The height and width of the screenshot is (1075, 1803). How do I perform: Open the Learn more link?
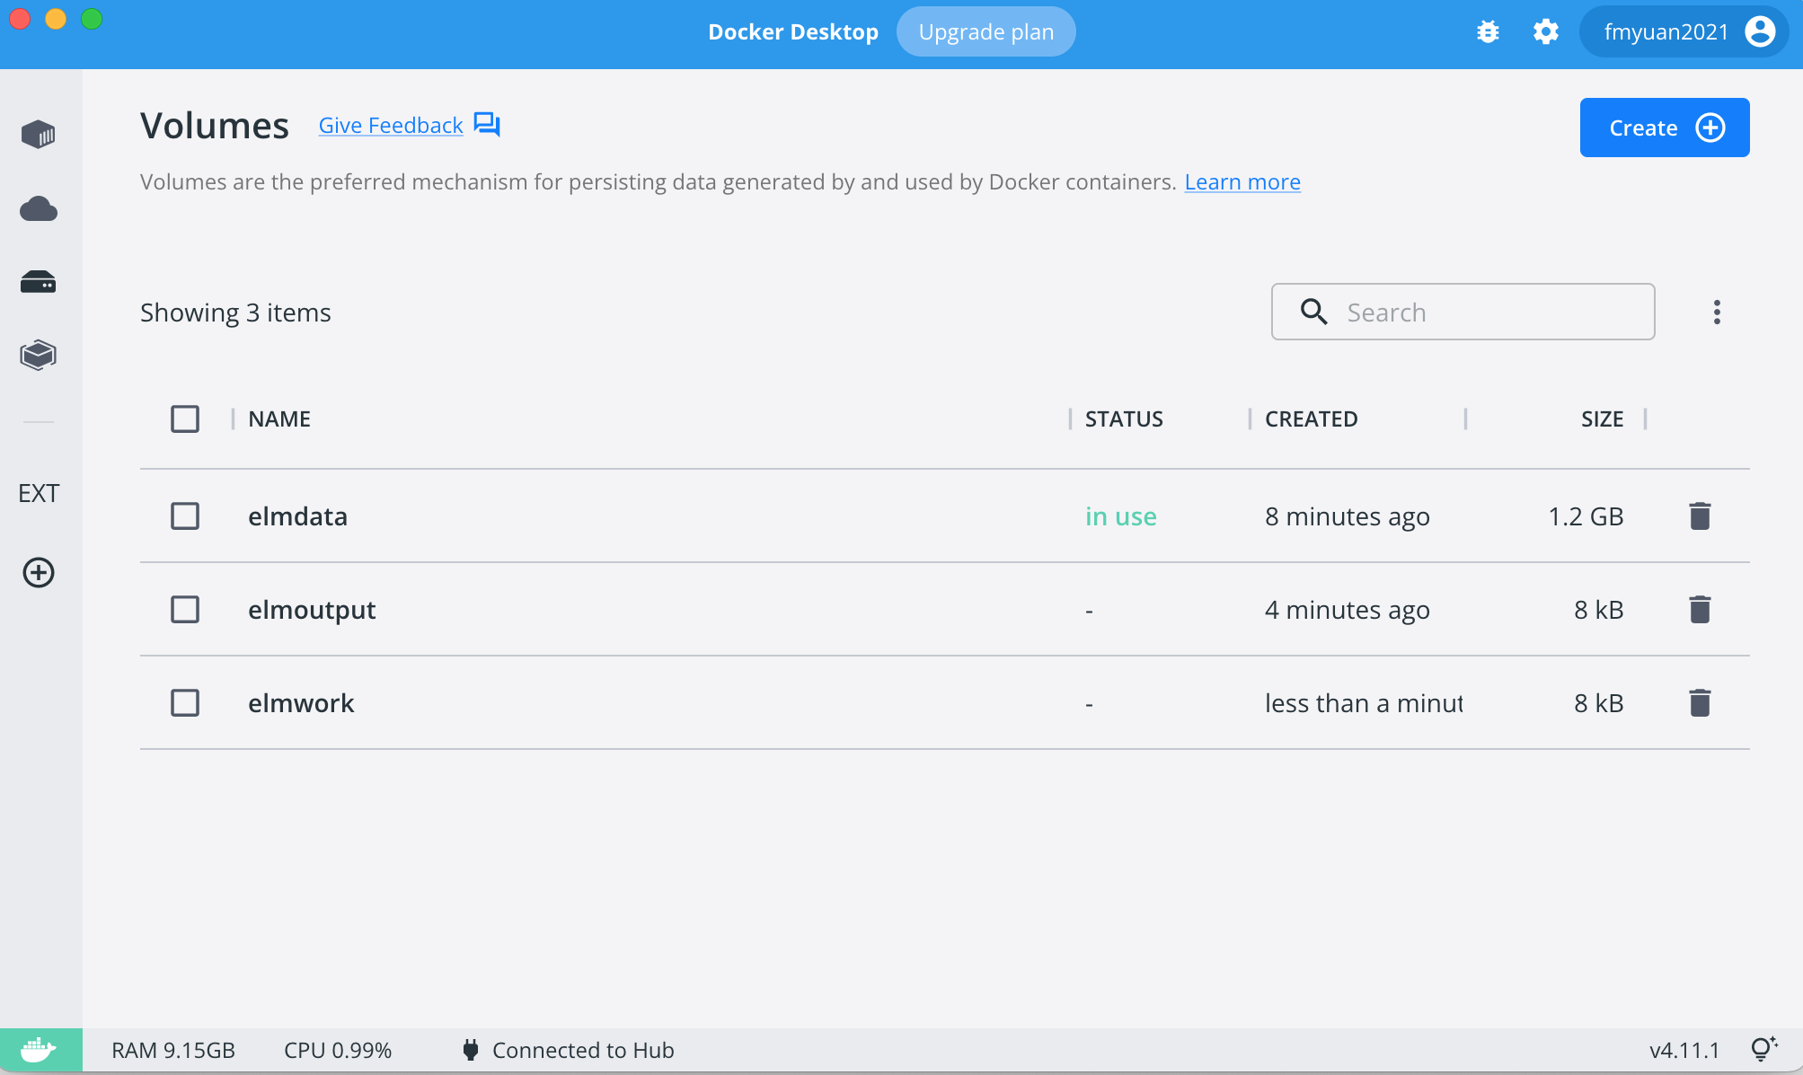pyautogui.click(x=1242, y=182)
